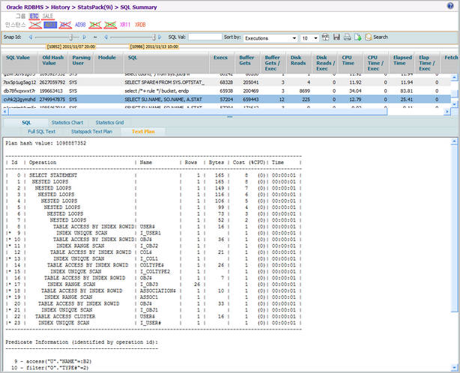460x373 pixels.
Task: Open the Full SQL Text sub-tab
Action: [x=41, y=132]
